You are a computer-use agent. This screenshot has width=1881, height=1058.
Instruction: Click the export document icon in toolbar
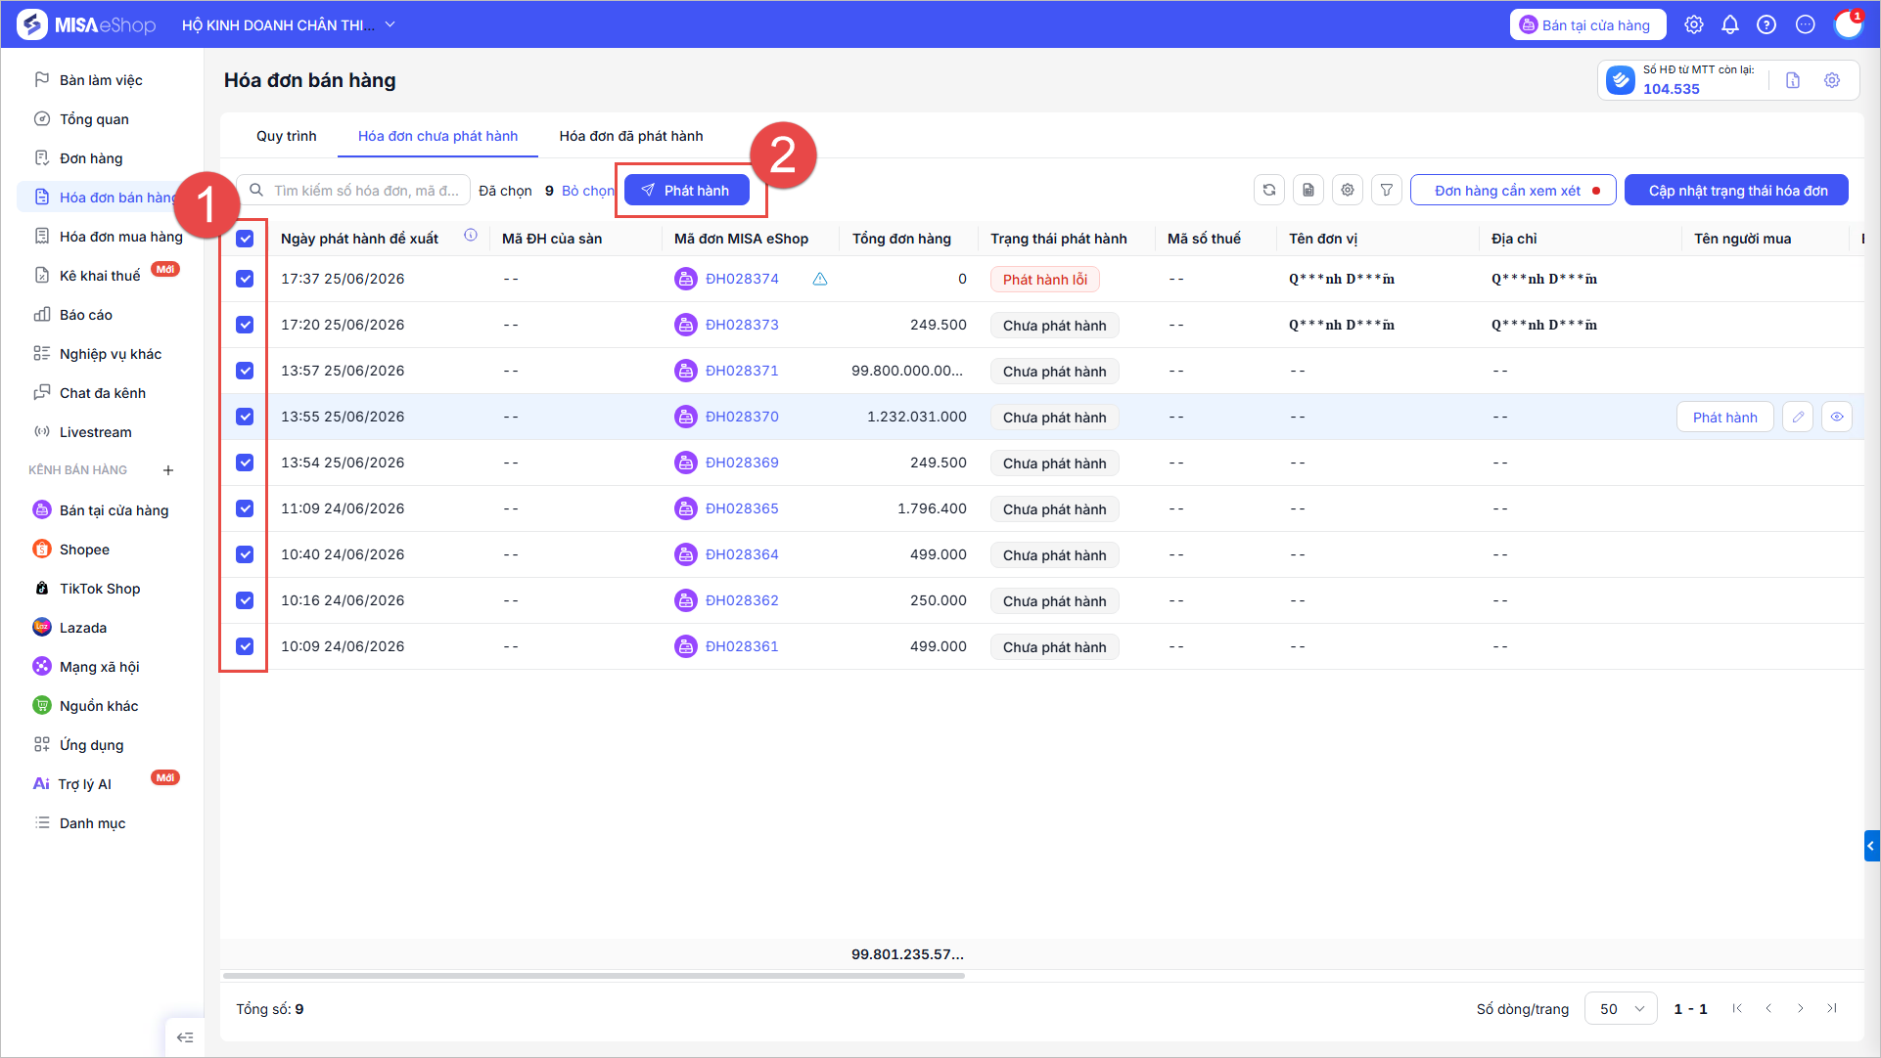point(1308,191)
